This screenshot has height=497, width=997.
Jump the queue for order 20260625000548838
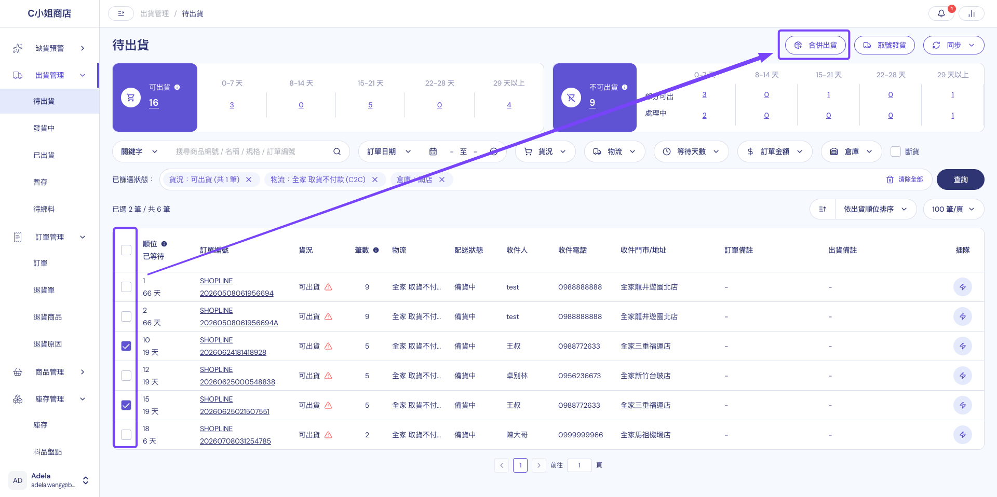click(963, 376)
